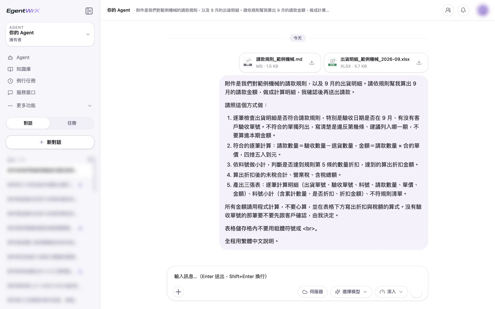This screenshot has height=309, width=495.
Task: Start a 新對話
Action: (x=50, y=142)
